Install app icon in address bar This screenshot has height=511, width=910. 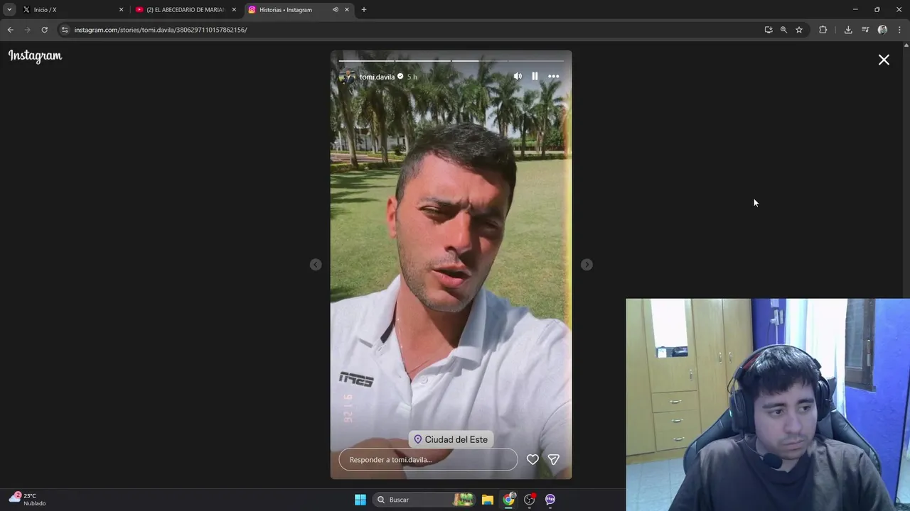coord(769,30)
